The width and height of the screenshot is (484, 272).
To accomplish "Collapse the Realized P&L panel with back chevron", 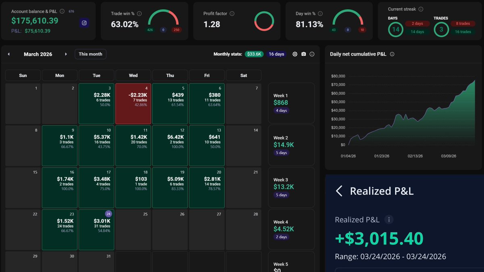I will click(x=339, y=191).
